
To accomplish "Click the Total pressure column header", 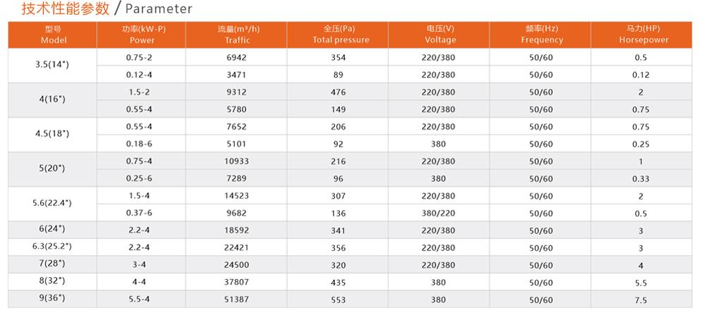I will click(x=341, y=35).
